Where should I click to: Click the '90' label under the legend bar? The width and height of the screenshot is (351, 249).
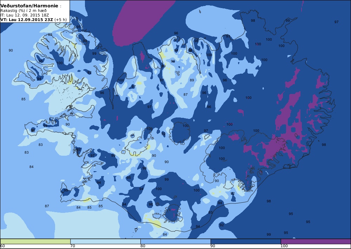pyautogui.click(x=213, y=246)
